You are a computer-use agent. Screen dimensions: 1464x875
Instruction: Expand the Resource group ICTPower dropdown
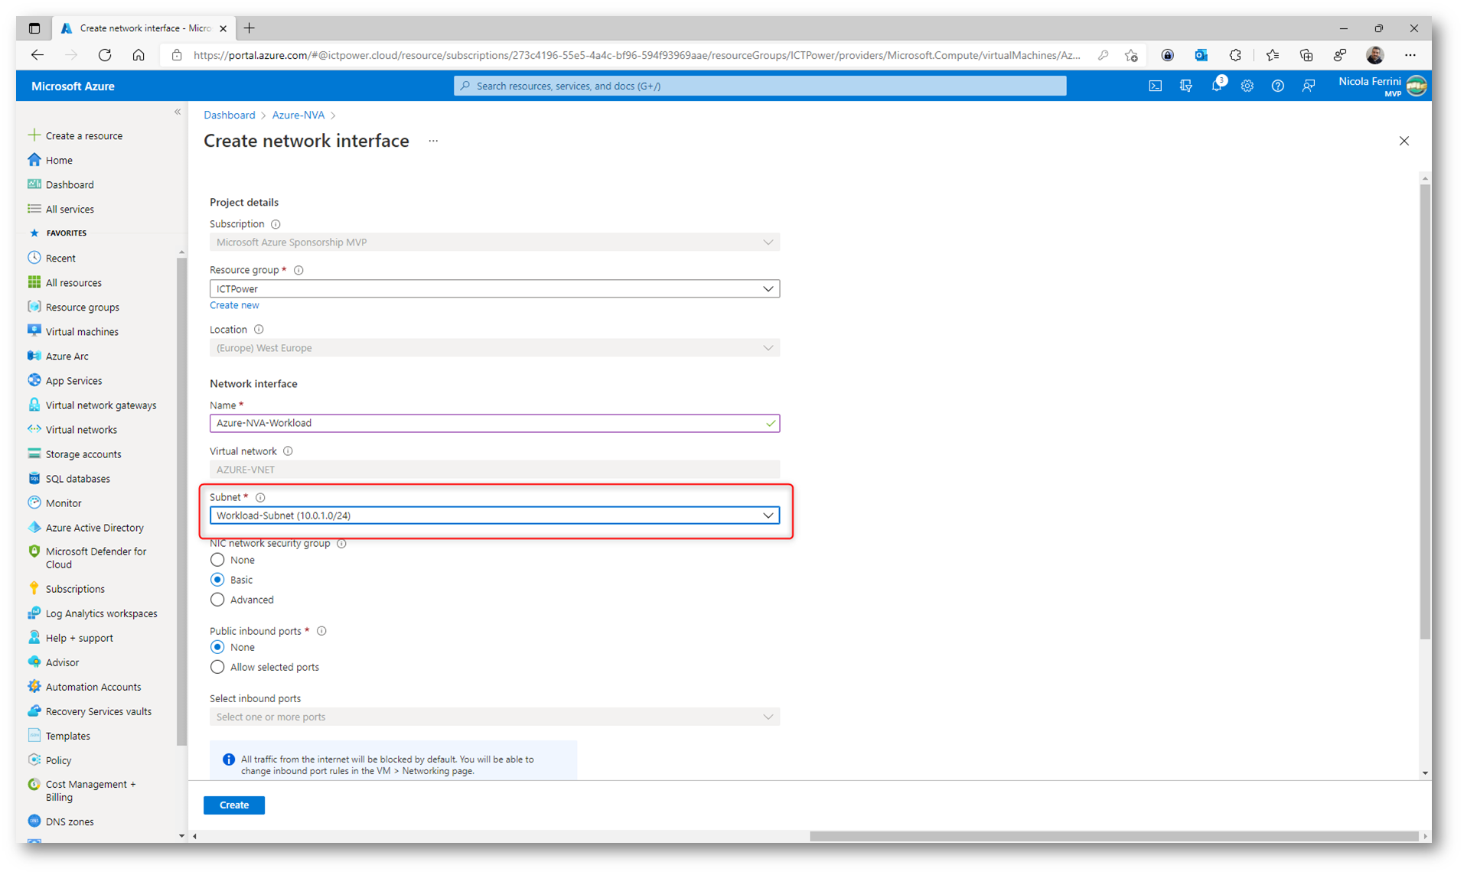pyautogui.click(x=494, y=289)
